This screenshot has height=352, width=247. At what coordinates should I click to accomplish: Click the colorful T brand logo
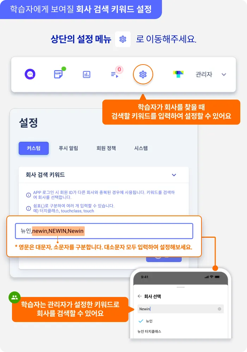[178, 74]
